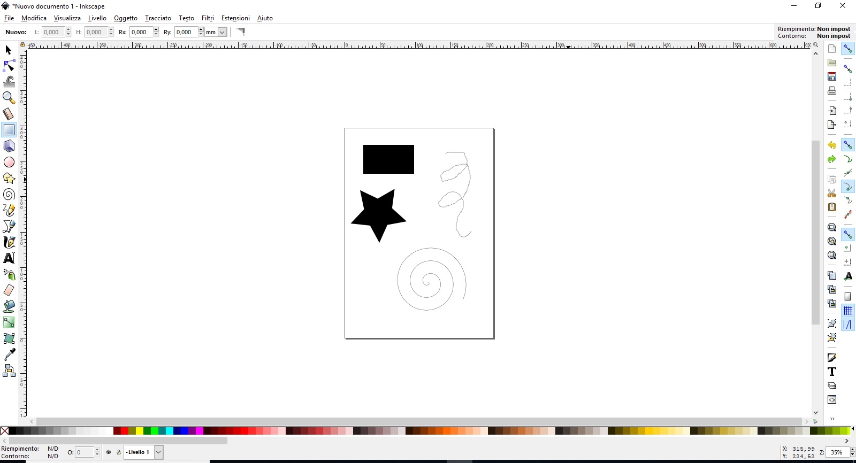Toggle snap to page border
The width and height of the screenshot is (856, 463).
coord(848,297)
